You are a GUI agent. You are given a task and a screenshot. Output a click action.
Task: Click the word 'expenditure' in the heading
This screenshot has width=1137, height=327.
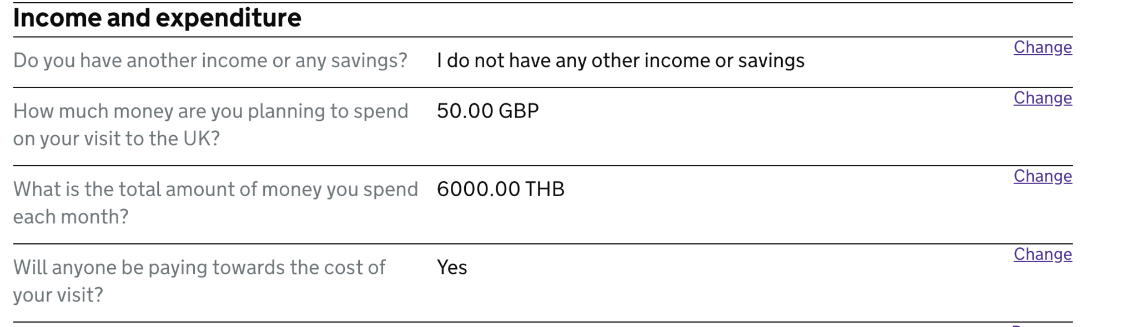coord(228,18)
